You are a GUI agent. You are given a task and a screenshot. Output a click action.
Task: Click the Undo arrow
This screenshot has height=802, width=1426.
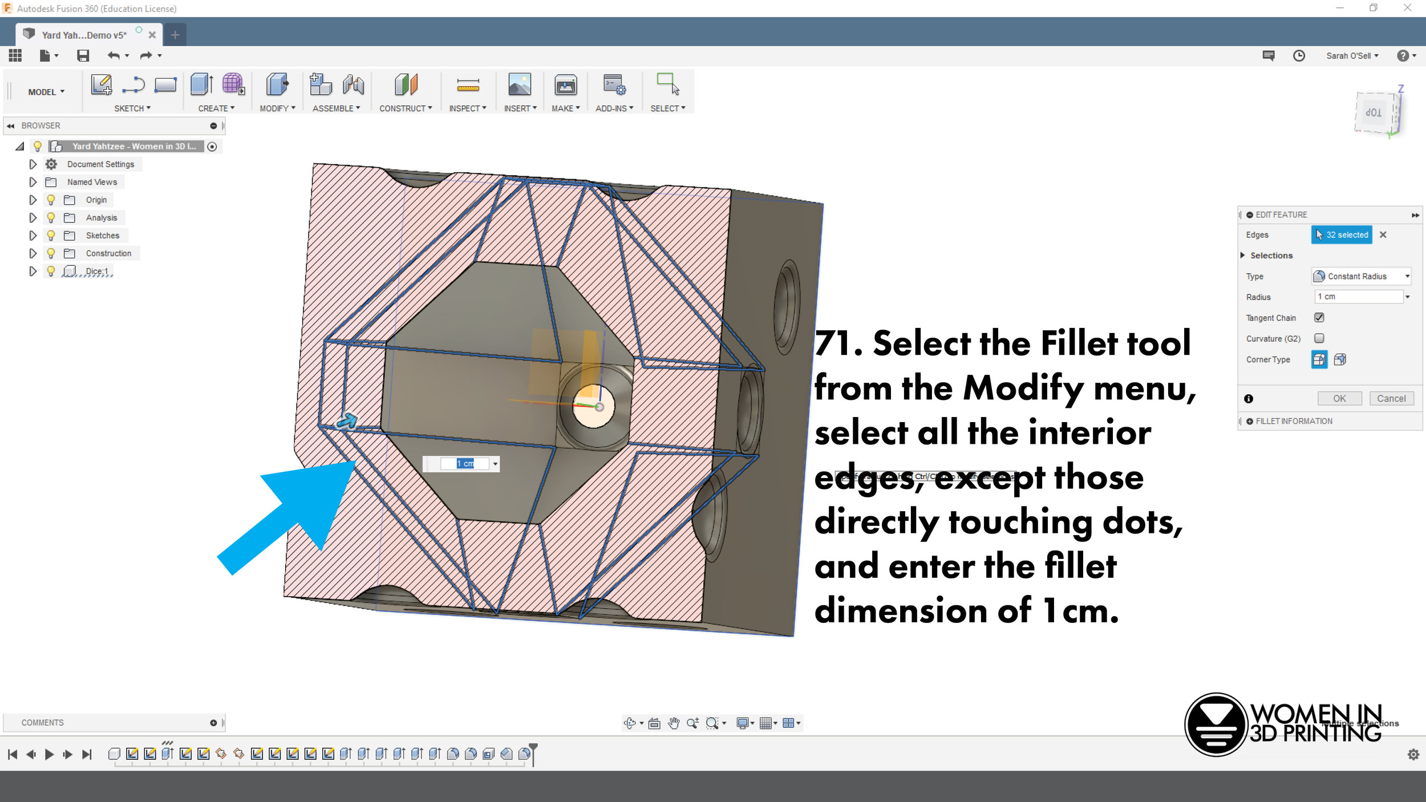click(114, 55)
